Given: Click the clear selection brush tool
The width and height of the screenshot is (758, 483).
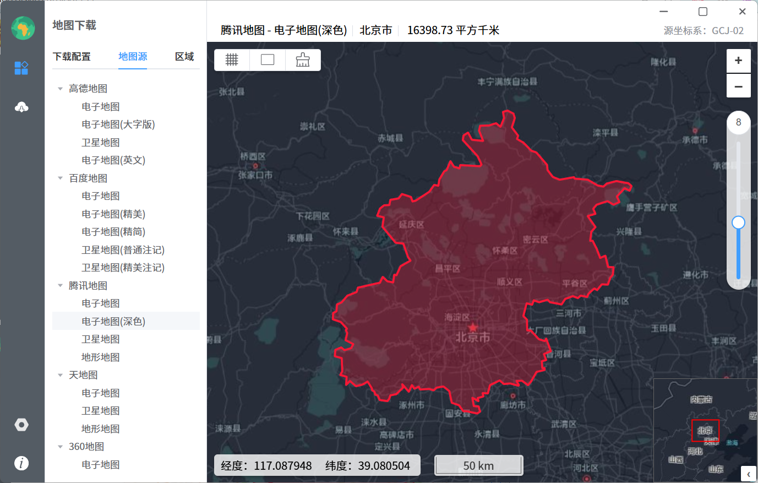Looking at the screenshot, I should [x=303, y=59].
